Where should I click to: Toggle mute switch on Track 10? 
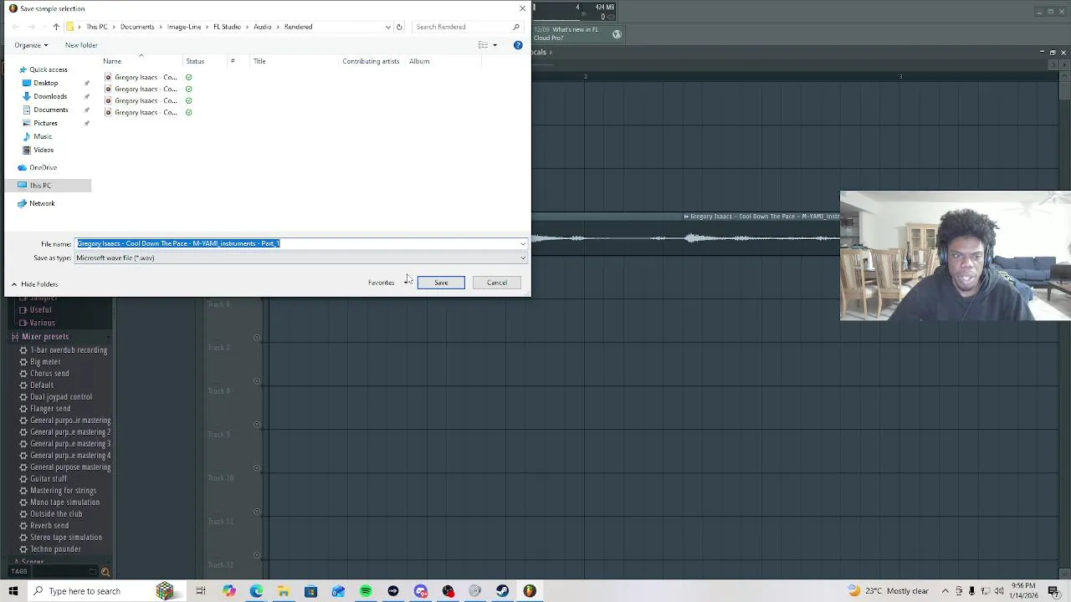click(x=257, y=468)
